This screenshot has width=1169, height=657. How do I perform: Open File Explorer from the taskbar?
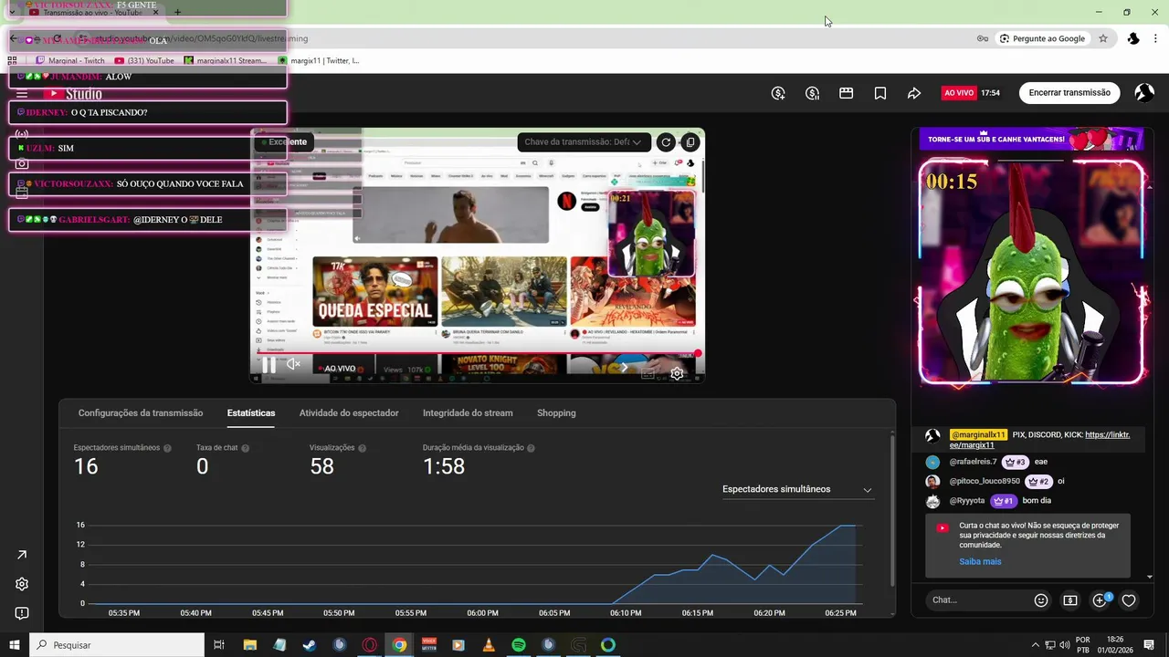pos(250,645)
